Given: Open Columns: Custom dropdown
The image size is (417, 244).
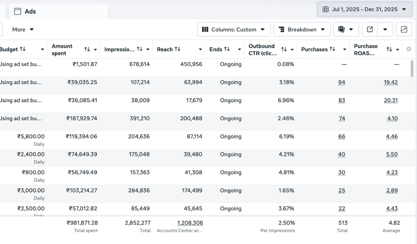Looking at the screenshot, I should tap(234, 30).
